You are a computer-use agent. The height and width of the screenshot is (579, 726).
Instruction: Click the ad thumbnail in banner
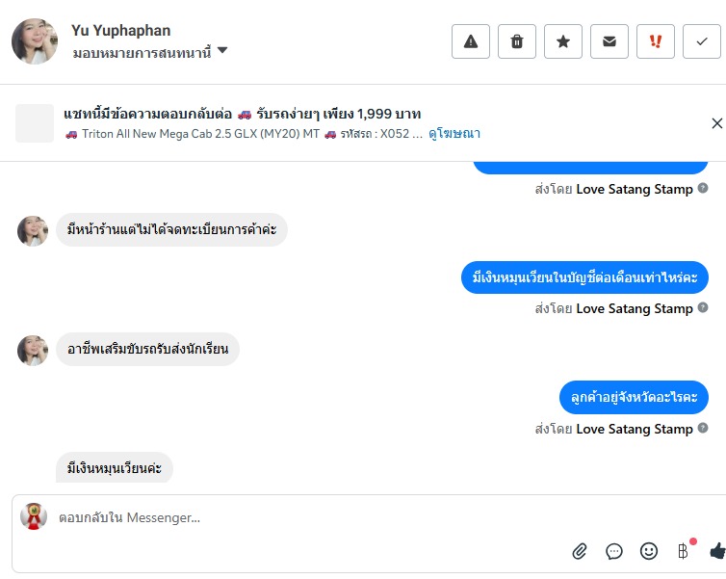click(35, 123)
